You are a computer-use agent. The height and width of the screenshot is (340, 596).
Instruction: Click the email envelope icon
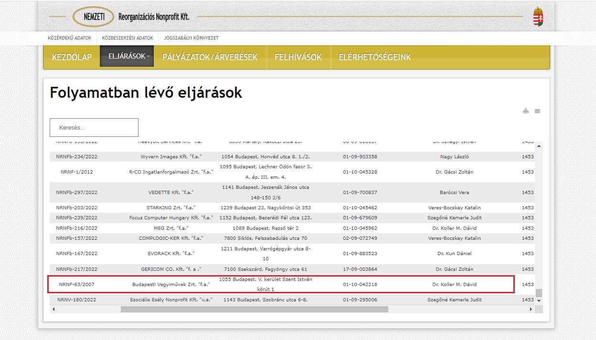537,111
